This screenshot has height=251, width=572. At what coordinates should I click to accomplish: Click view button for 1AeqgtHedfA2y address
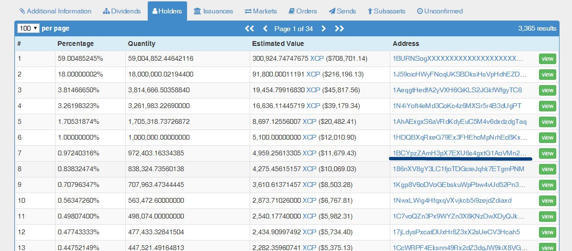547,90
